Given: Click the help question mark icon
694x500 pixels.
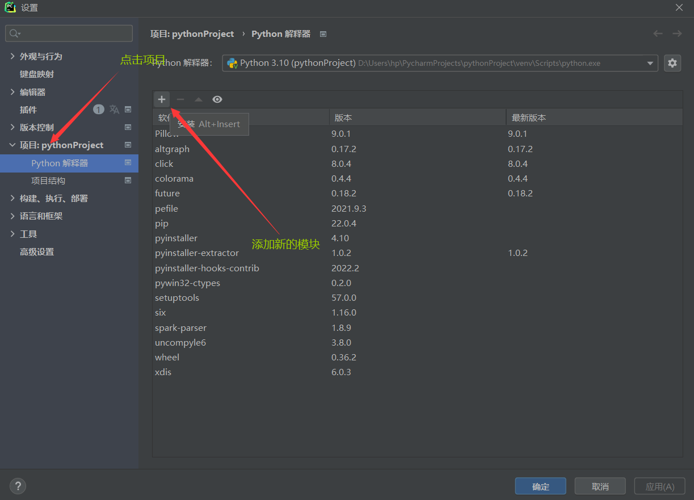Looking at the screenshot, I should click(x=18, y=486).
